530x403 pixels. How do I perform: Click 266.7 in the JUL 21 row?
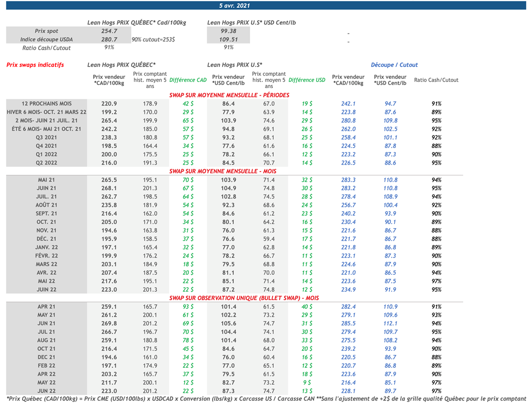coord(109,332)
